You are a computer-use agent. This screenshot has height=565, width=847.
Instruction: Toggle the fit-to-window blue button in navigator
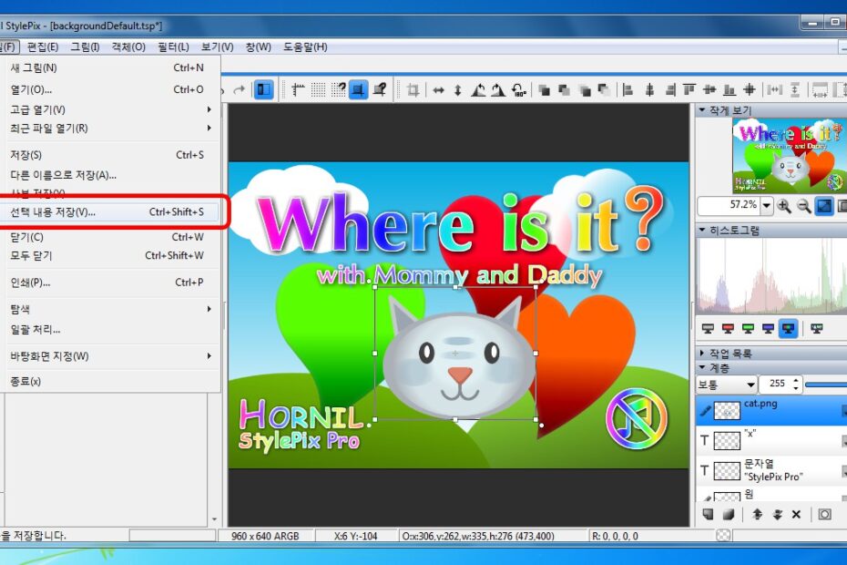point(823,205)
